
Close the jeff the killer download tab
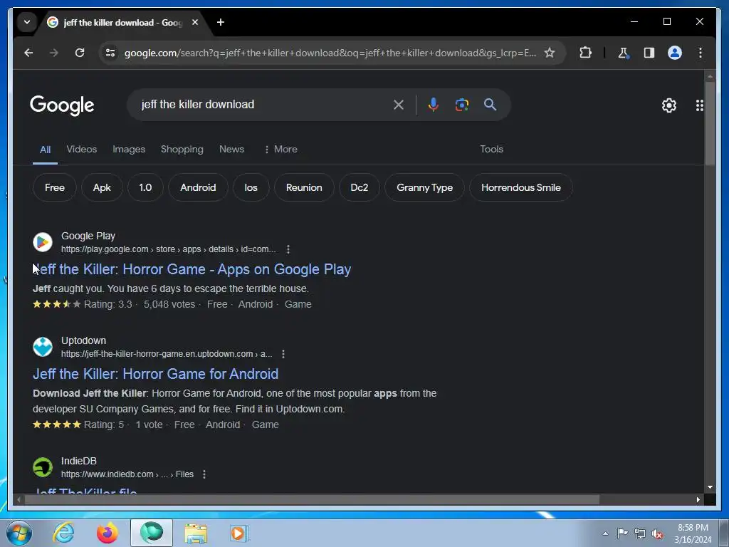(195, 22)
